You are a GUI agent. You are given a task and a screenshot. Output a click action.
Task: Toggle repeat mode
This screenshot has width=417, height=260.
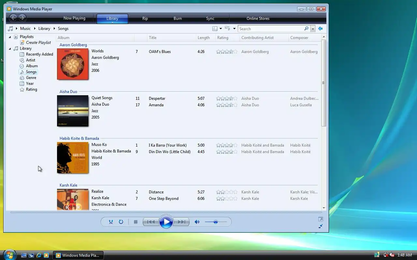pos(121,222)
